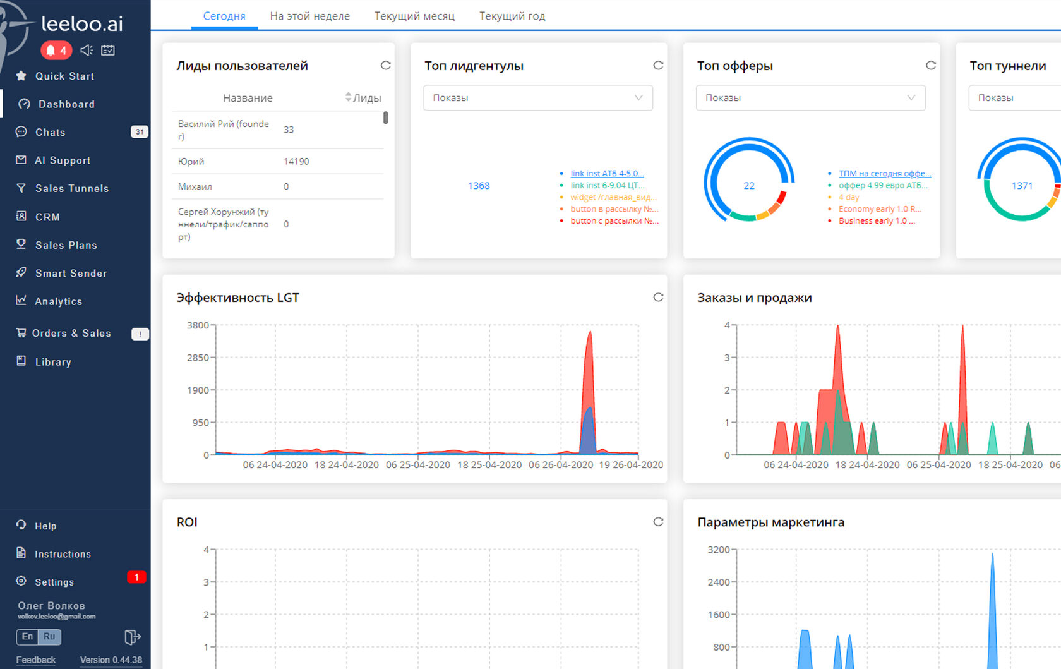
Task: Open the calendar tasks icon in header
Action: [x=108, y=50]
